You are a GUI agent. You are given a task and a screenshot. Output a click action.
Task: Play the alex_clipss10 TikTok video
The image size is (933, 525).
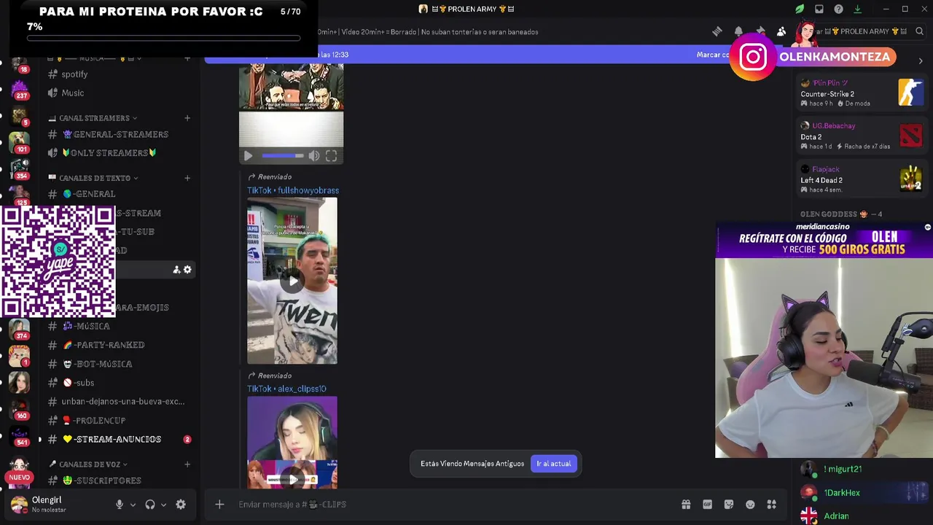pos(292,479)
